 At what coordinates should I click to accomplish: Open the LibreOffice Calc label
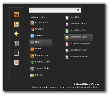(78, 30)
